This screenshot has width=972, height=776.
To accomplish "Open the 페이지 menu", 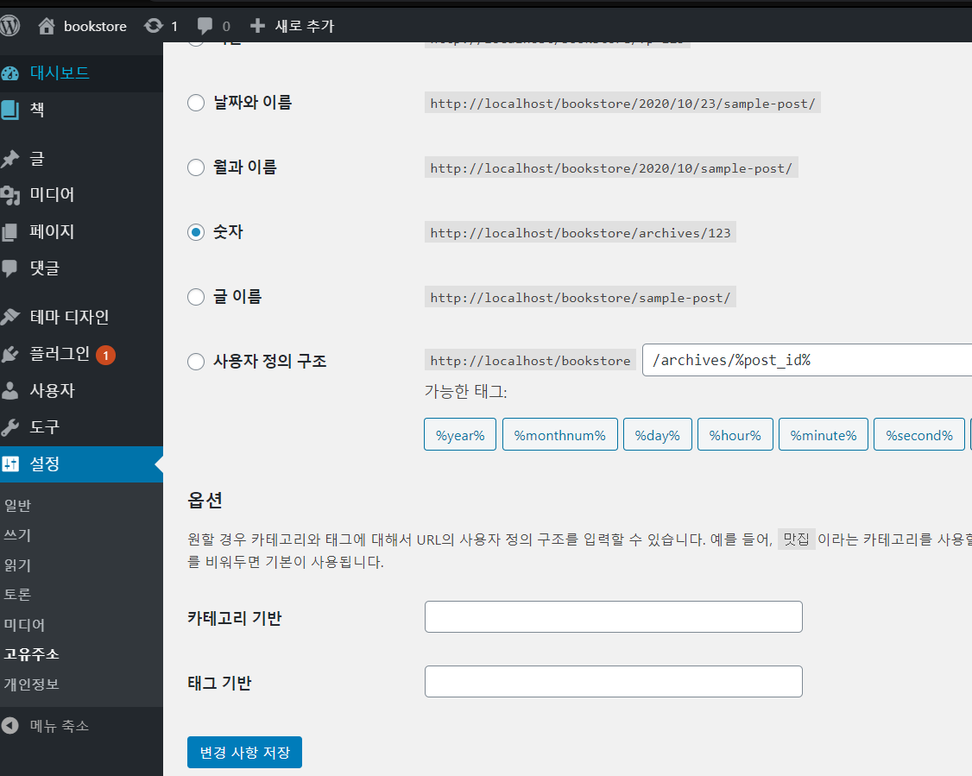I will click(81, 232).
